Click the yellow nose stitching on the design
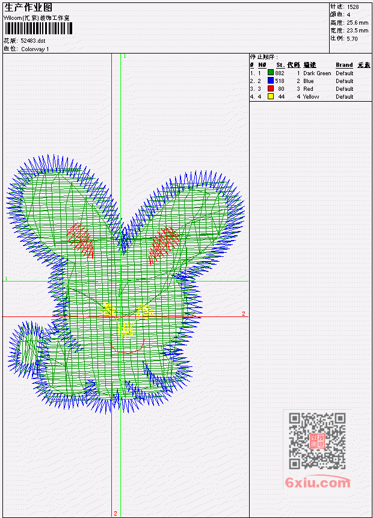373x518 pixels. click(x=126, y=330)
